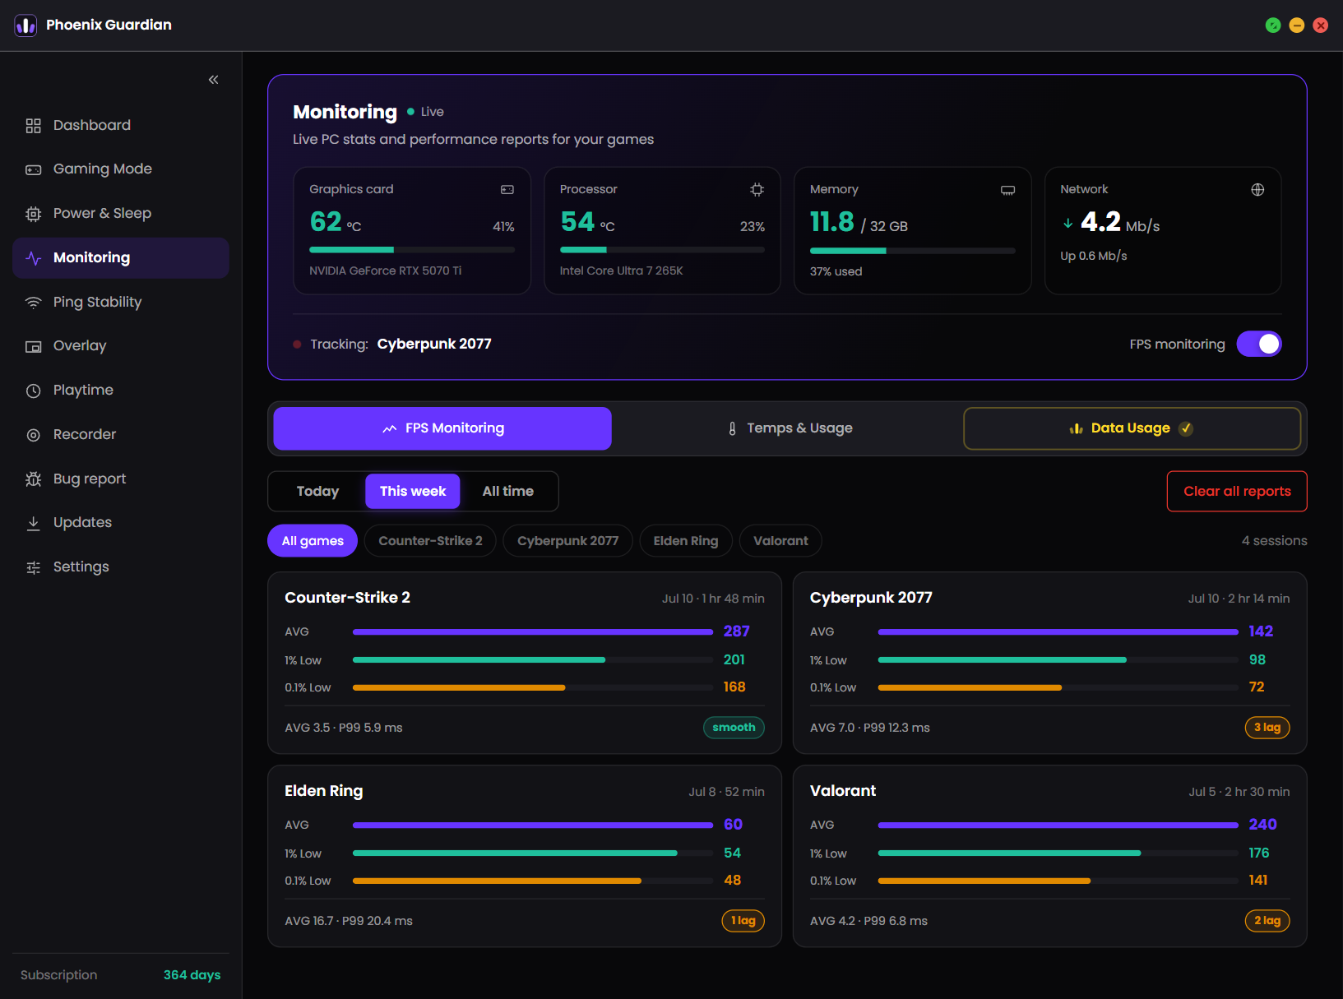The image size is (1343, 999).
Task: Click the Memory usage bar
Action: [913, 250]
